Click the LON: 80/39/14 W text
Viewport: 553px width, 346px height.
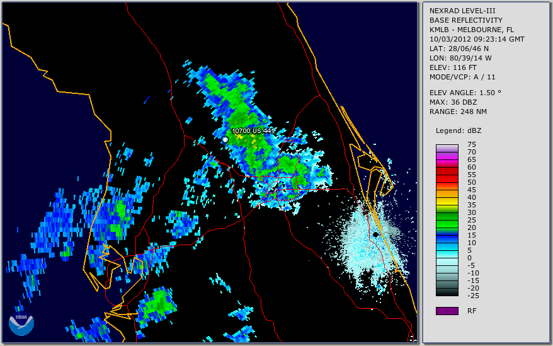click(x=460, y=58)
